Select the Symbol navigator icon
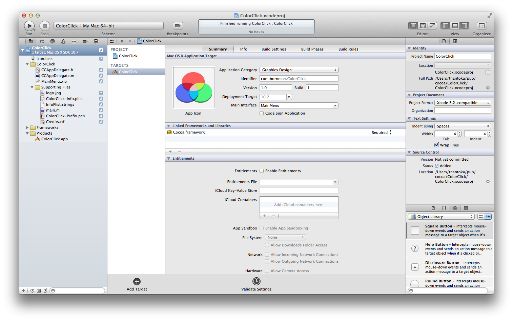The width and height of the screenshot is (513, 321). coord(42,41)
